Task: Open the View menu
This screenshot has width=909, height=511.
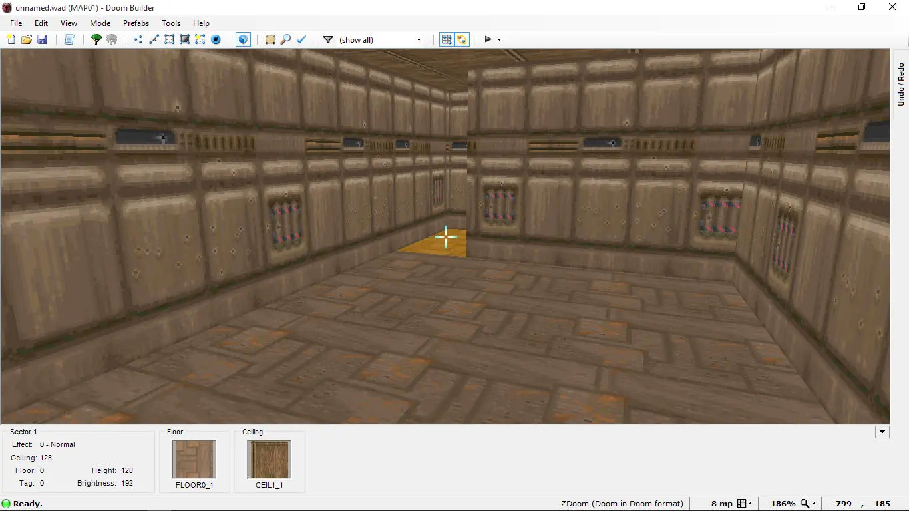Action: tap(69, 23)
